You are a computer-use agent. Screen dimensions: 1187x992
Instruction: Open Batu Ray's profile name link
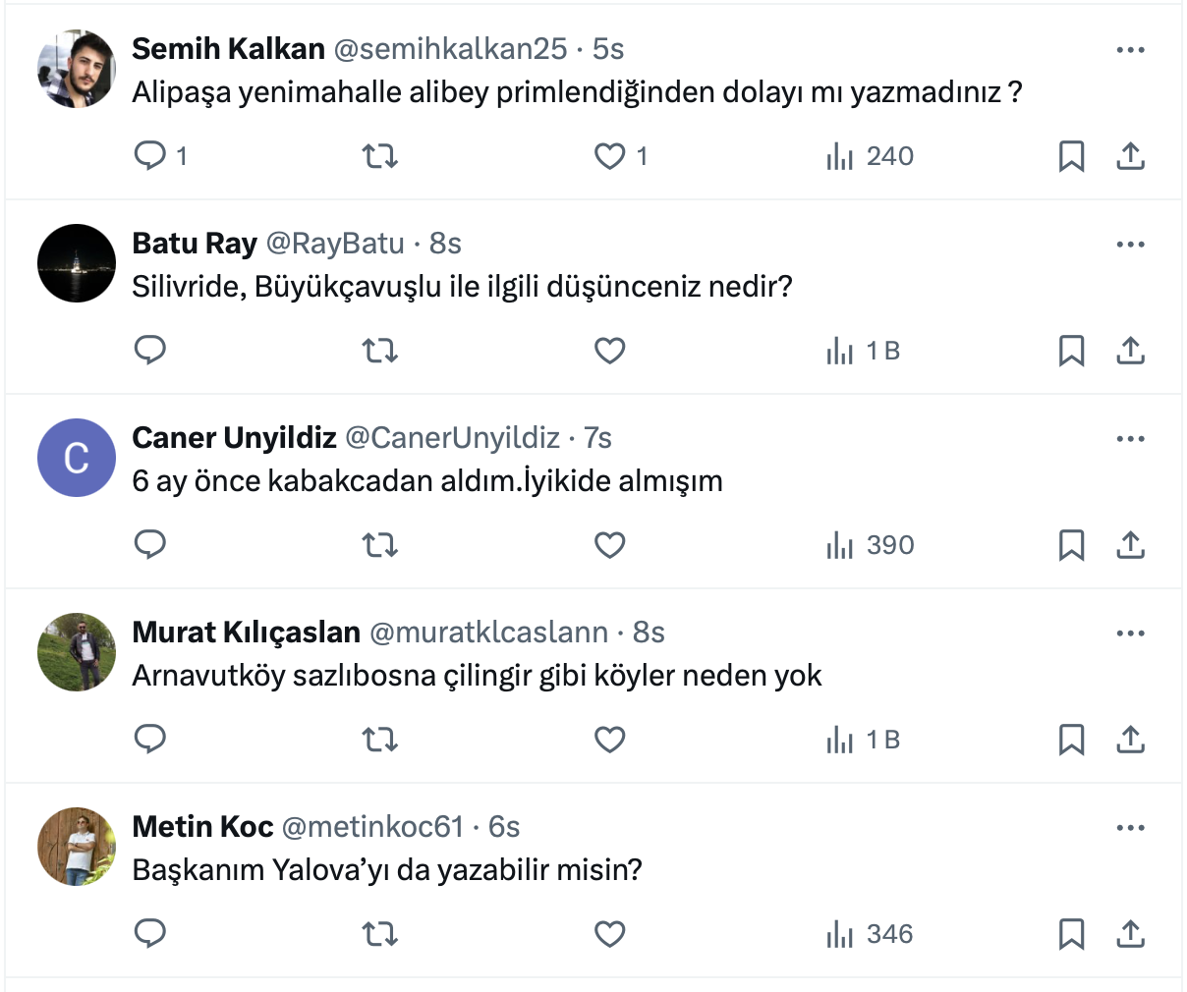point(195,244)
